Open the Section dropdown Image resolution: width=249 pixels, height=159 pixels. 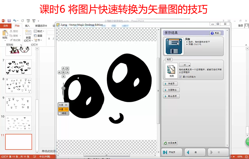point(38,40)
